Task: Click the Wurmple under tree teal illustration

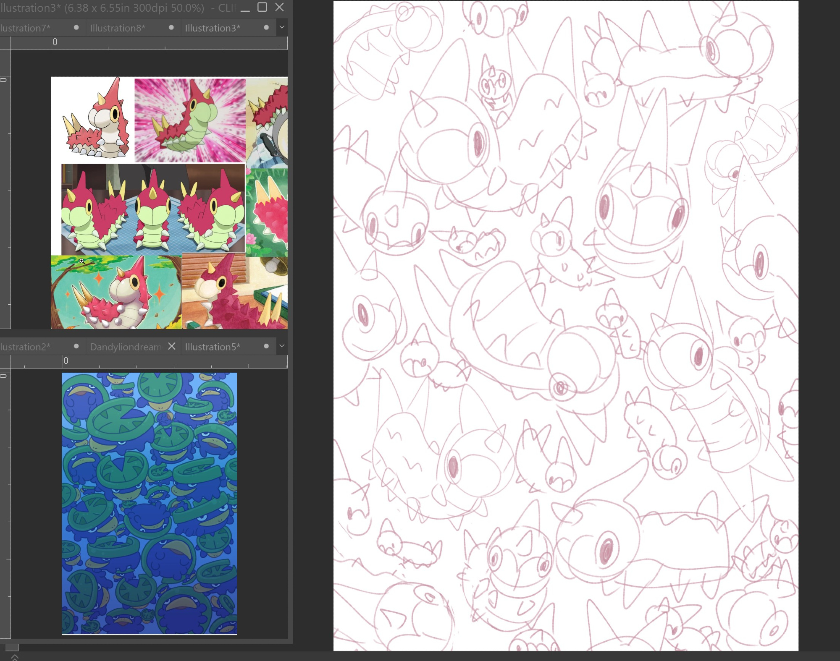Action: click(x=116, y=292)
